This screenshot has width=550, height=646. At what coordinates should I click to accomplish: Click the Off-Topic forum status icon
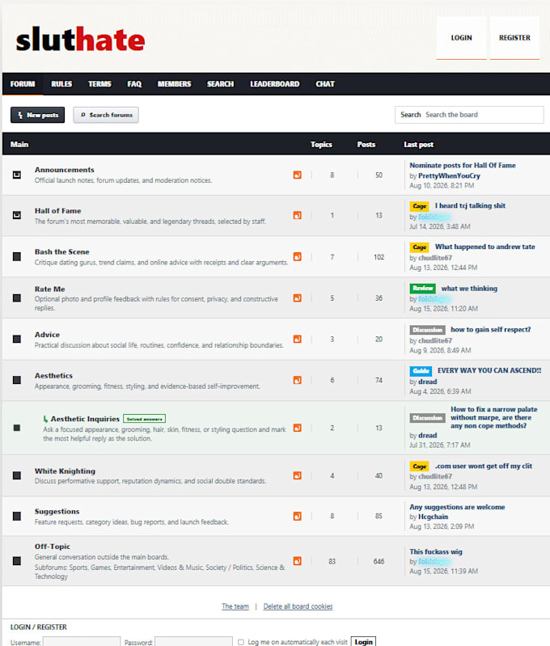pos(17,561)
